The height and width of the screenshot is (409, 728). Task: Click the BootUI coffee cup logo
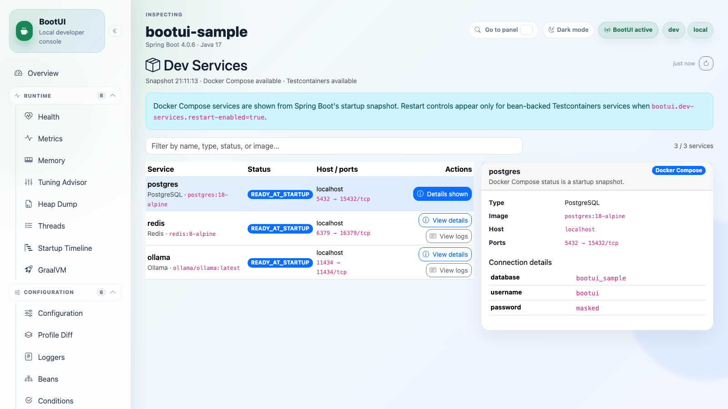click(25, 31)
